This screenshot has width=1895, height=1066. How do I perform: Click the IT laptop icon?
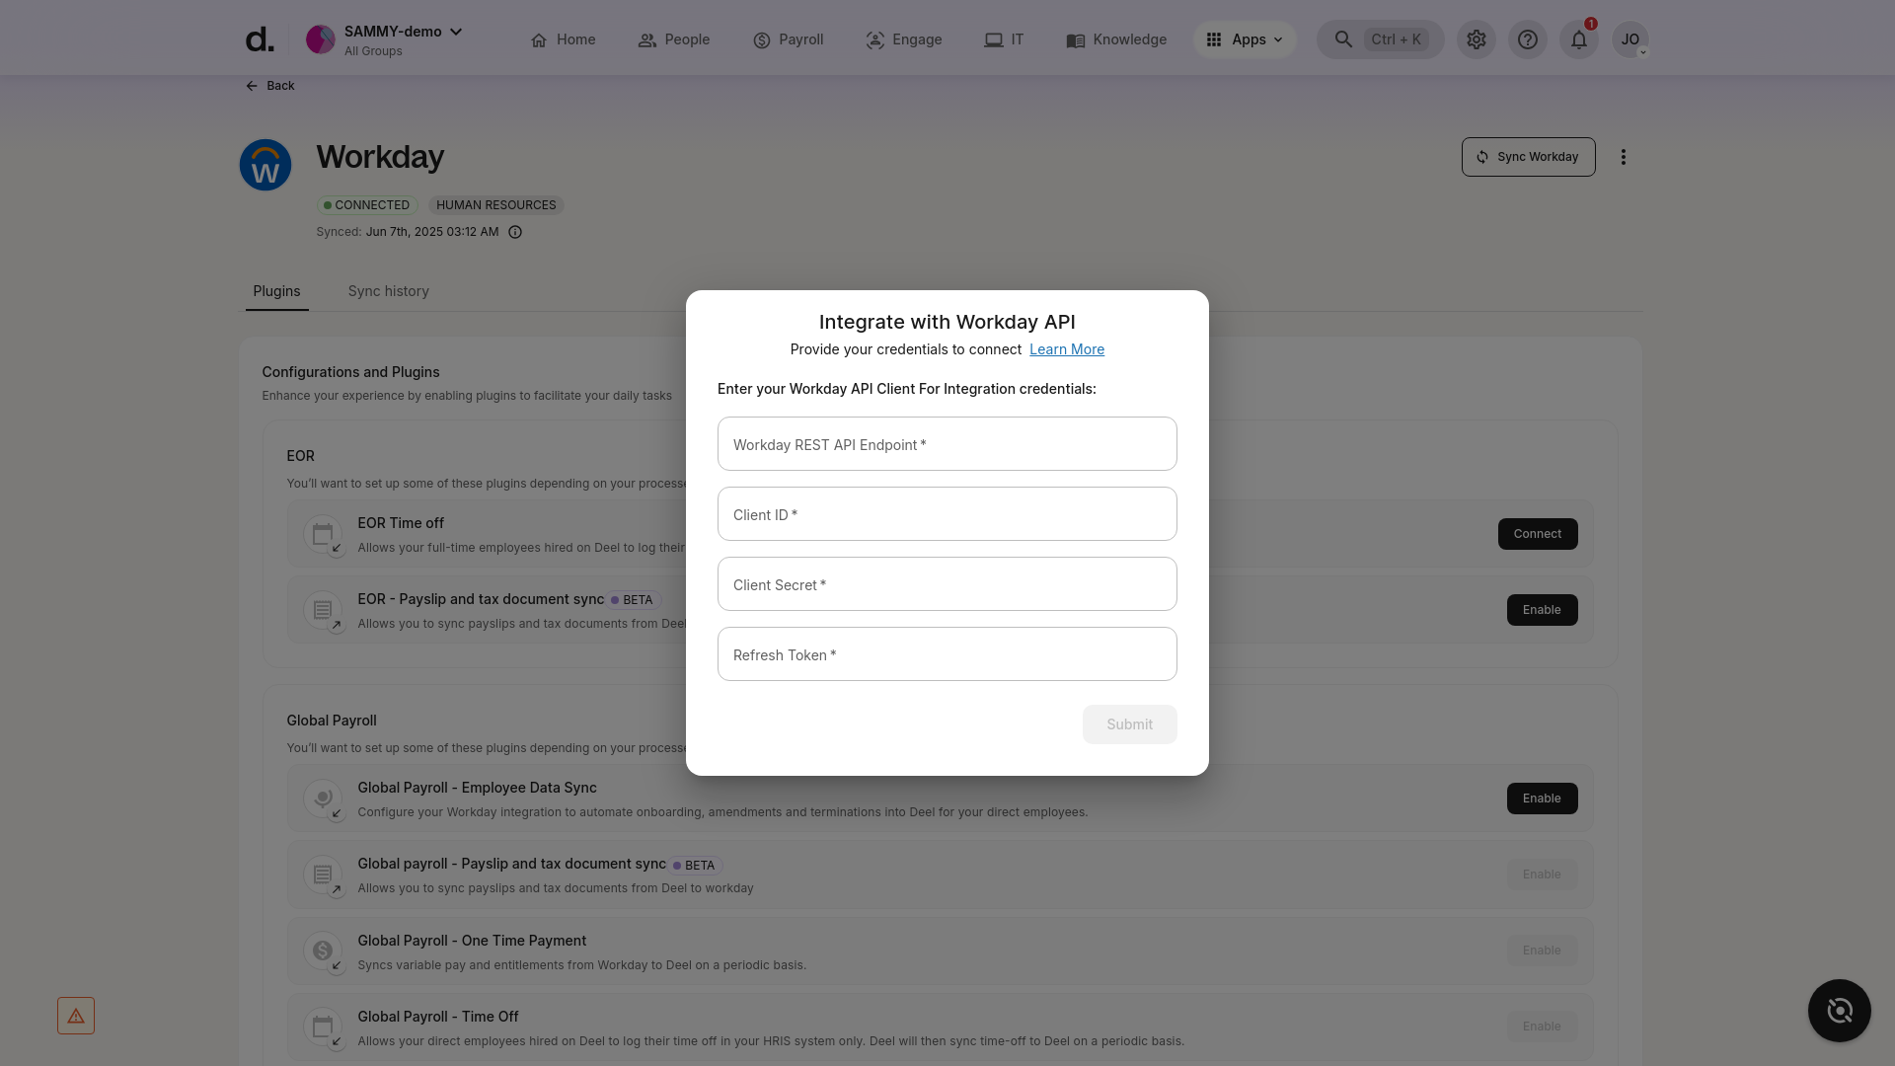(994, 40)
